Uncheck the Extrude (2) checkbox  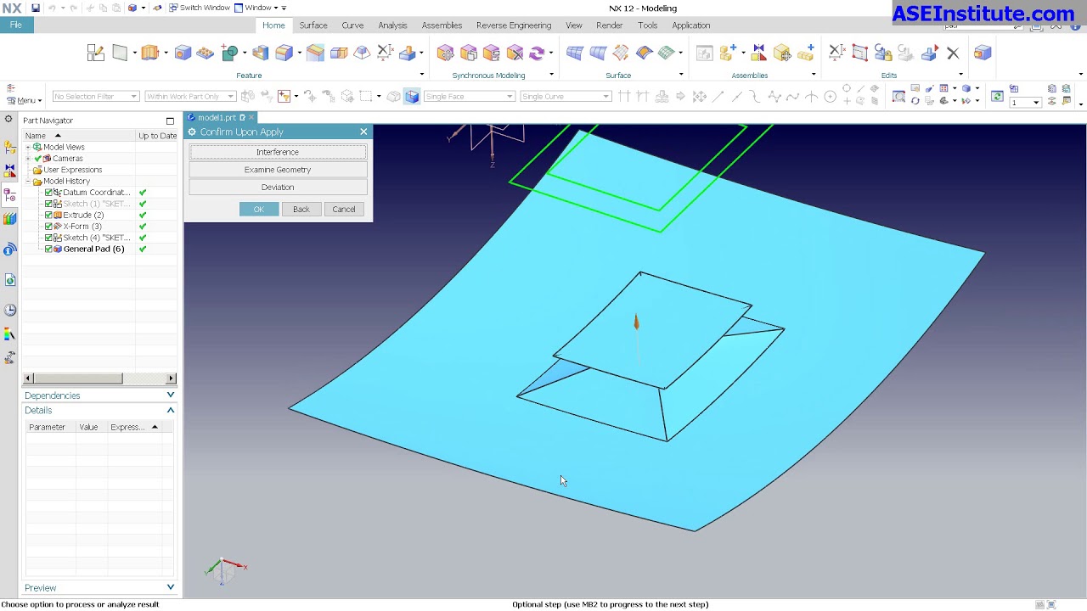click(48, 215)
